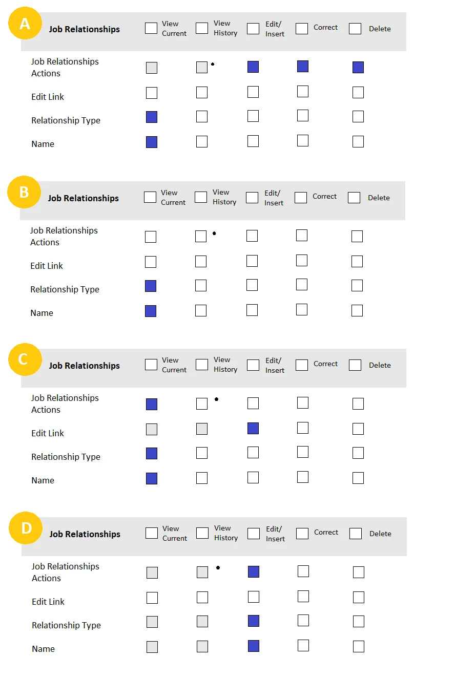Image resolution: width=455 pixels, height=679 pixels.
Task: Click the yellow D option badge
Action: click(x=25, y=528)
